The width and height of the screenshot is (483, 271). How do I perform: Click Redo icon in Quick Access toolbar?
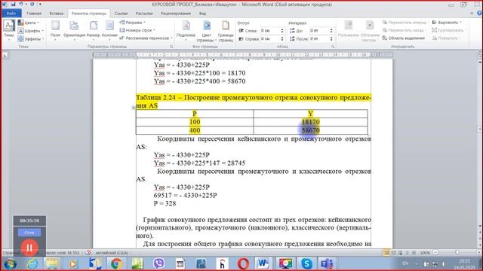(32, 5)
